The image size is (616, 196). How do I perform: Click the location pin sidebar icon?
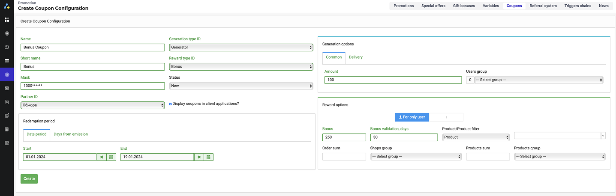pos(7,33)
